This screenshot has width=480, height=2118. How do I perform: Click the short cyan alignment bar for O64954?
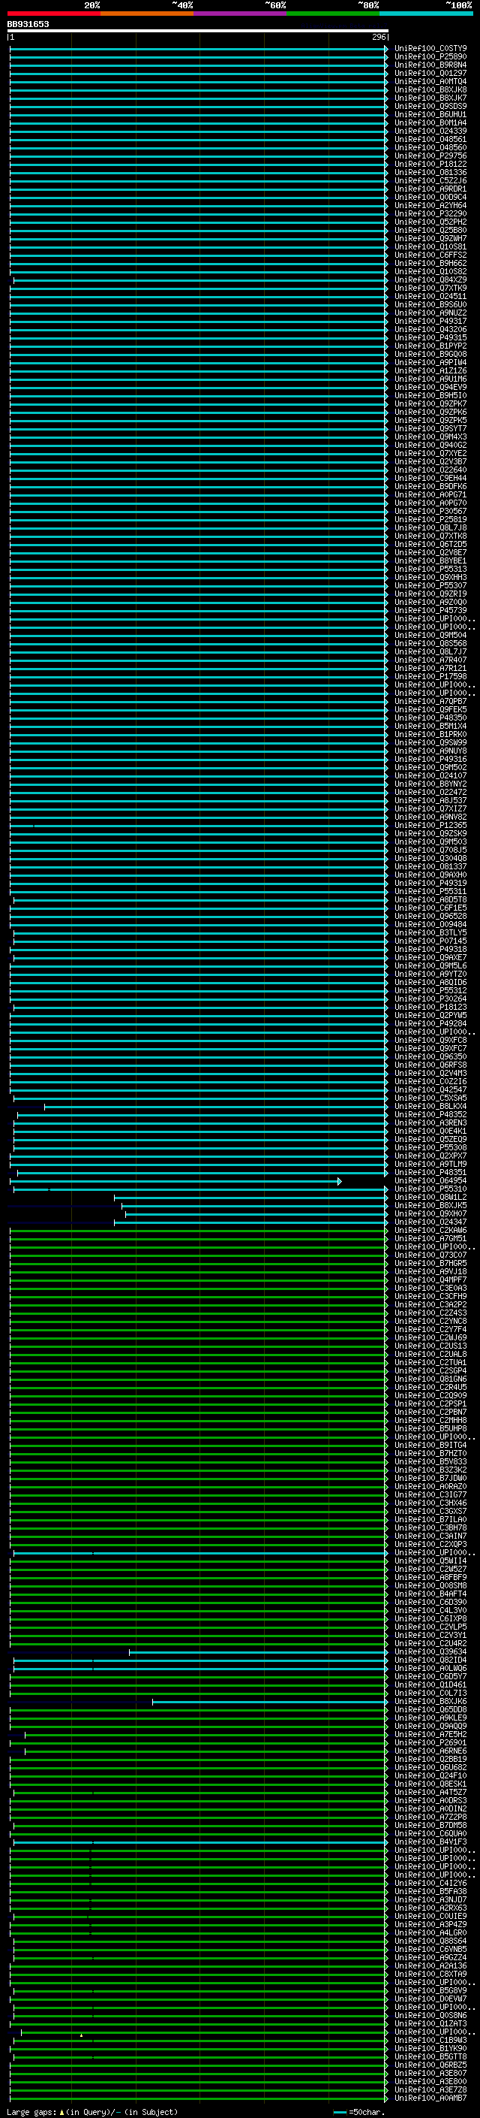coord(175,1180)
